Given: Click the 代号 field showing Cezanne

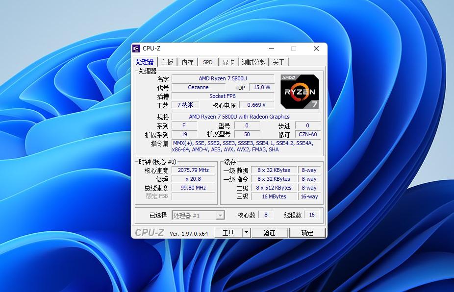Looking at the screenshot, I should (199, 87).
